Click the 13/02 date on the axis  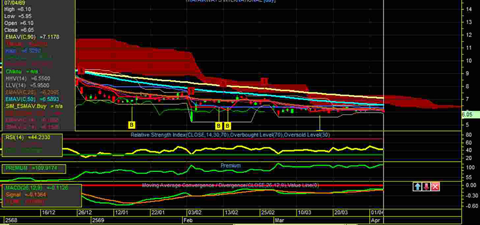pos(231,212)
